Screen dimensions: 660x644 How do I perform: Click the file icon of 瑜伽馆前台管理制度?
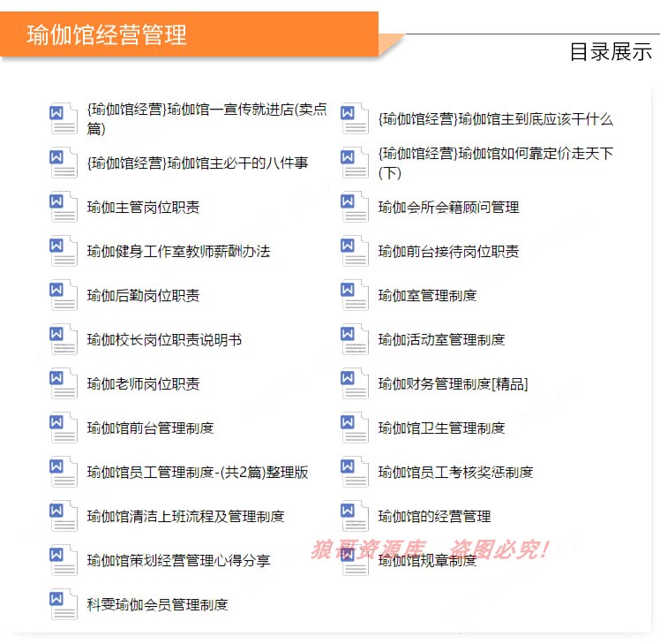coord(64,428)
